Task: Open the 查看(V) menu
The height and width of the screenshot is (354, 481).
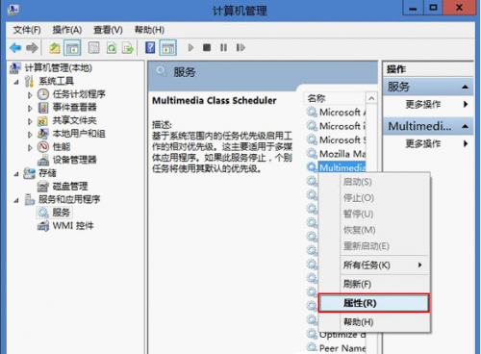Action: 108,30
